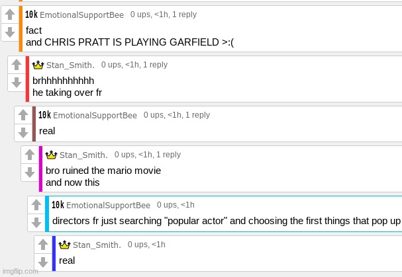402x277 pixels.
Task: Upvote the 'CHRIS PRATT IS PLAYING GARFIELD' comment
Action: tap(10, 15)
